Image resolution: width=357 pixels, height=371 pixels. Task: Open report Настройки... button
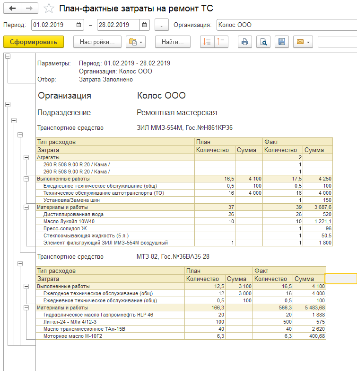click(97, 42)
